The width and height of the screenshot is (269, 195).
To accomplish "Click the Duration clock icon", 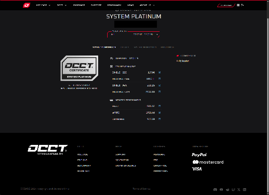I will pos(112,59).
